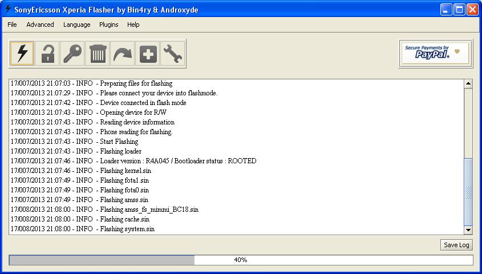482x274 pixels.
Task: Select log line 'Device connected in flash mode'
Action: [x=98, y=103]
